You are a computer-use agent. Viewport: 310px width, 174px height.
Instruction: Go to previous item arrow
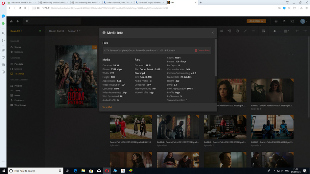click(297, 31)
